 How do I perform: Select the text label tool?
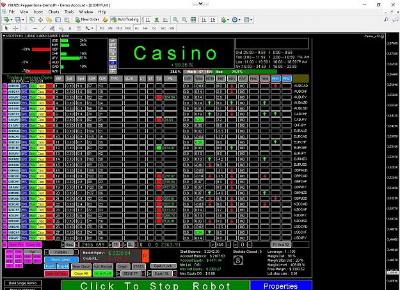79,28
